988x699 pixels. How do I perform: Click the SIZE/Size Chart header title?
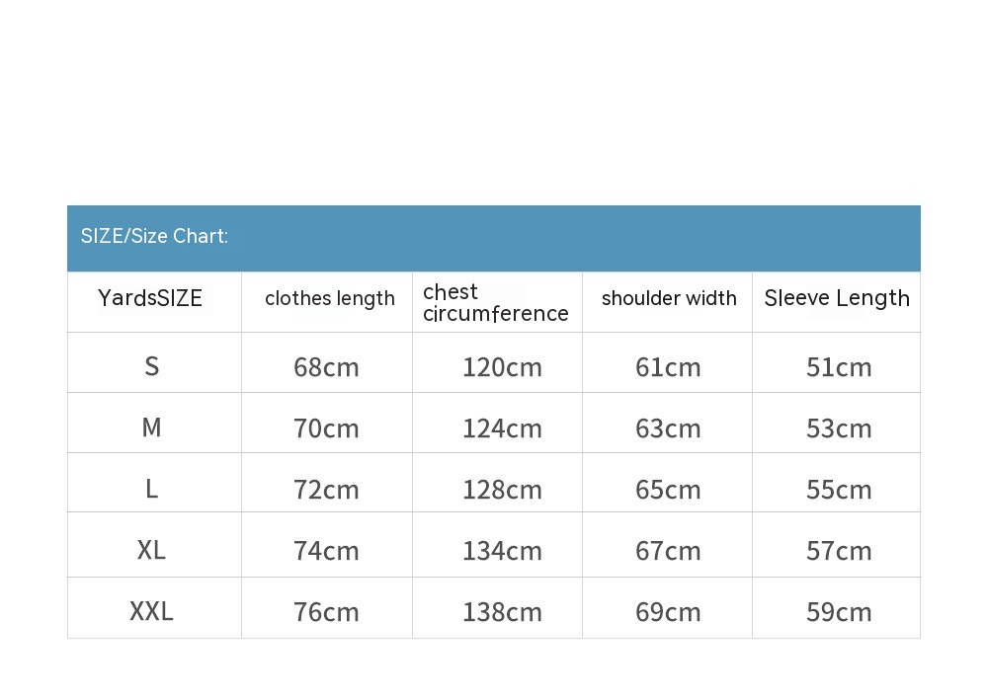[155, 236]
